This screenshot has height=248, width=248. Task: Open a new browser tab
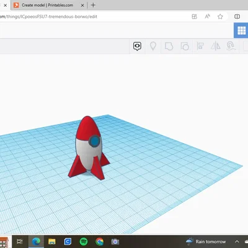tap(93, 5)
